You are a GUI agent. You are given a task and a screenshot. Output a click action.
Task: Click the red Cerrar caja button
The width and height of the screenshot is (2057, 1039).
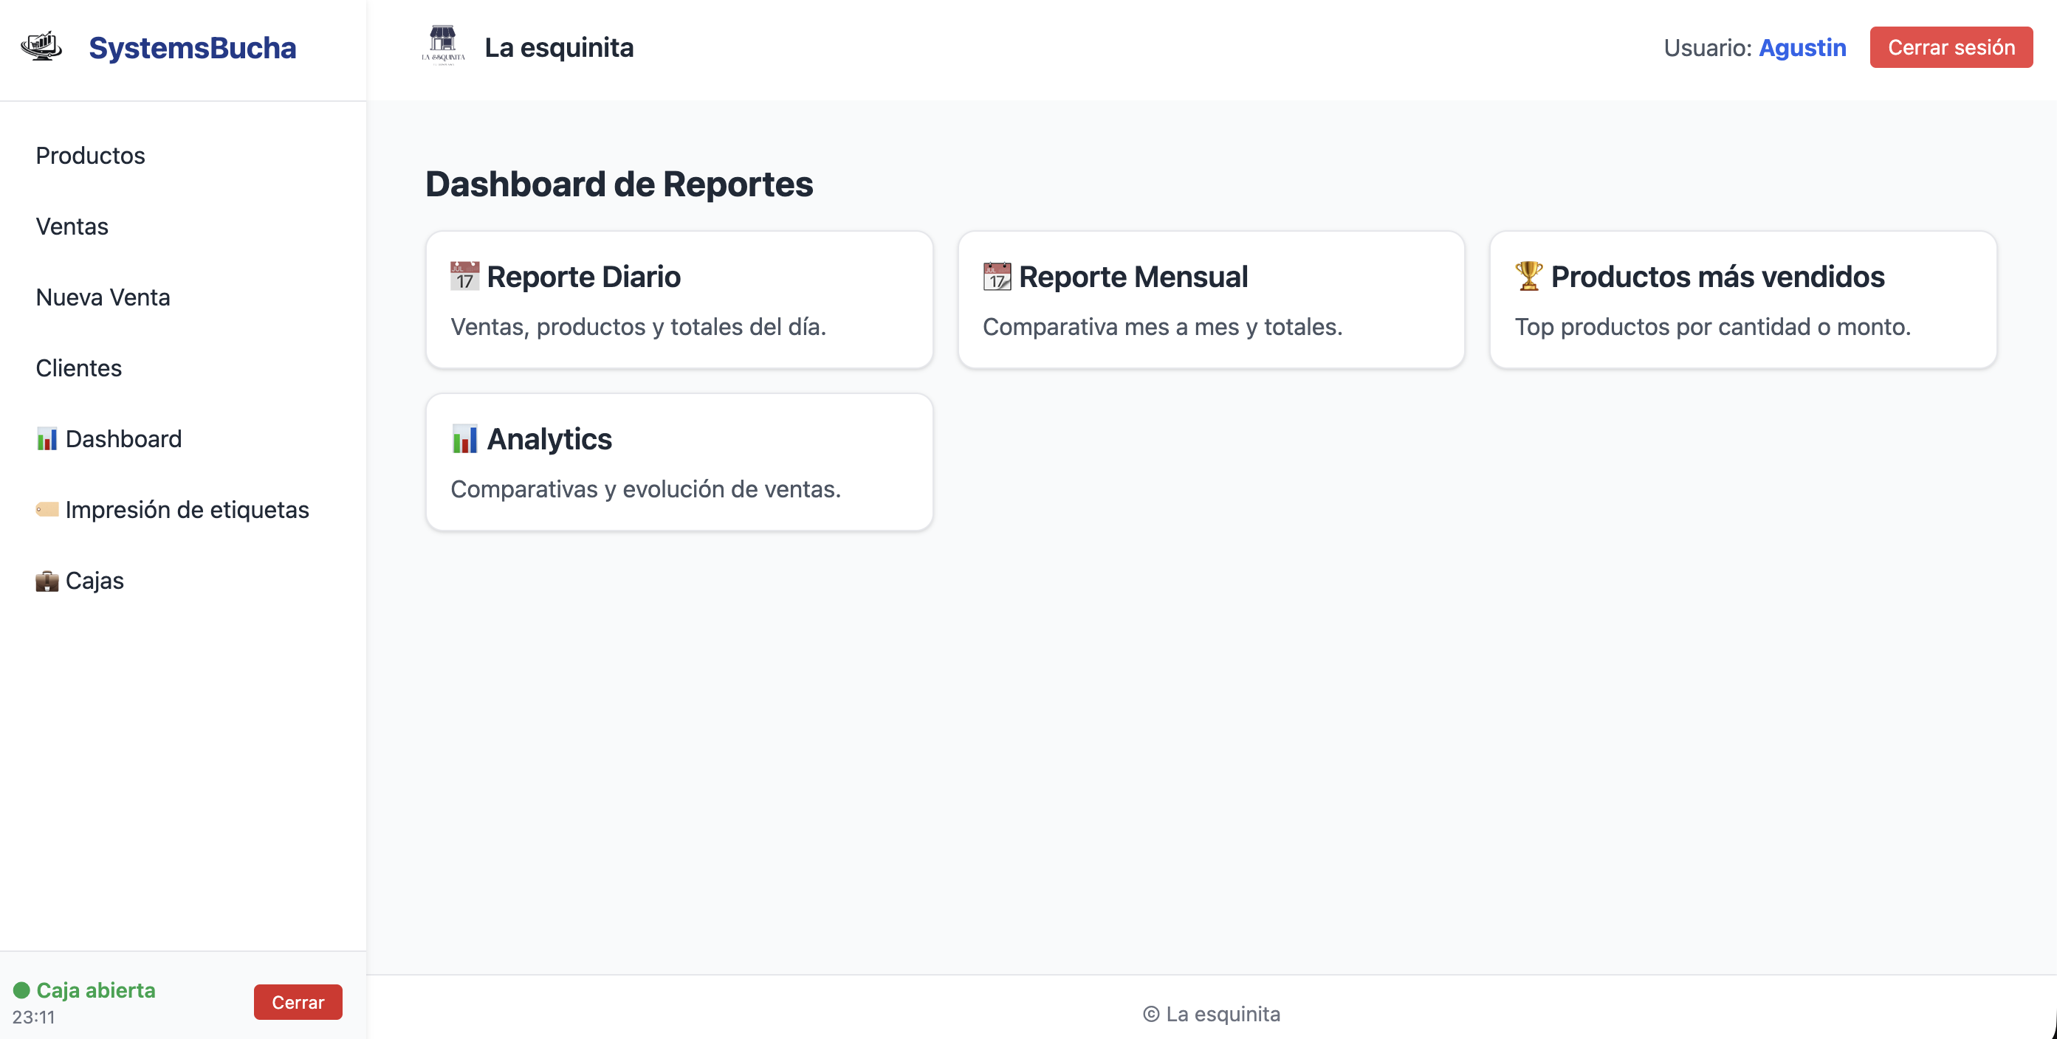tap(298, 1002)
